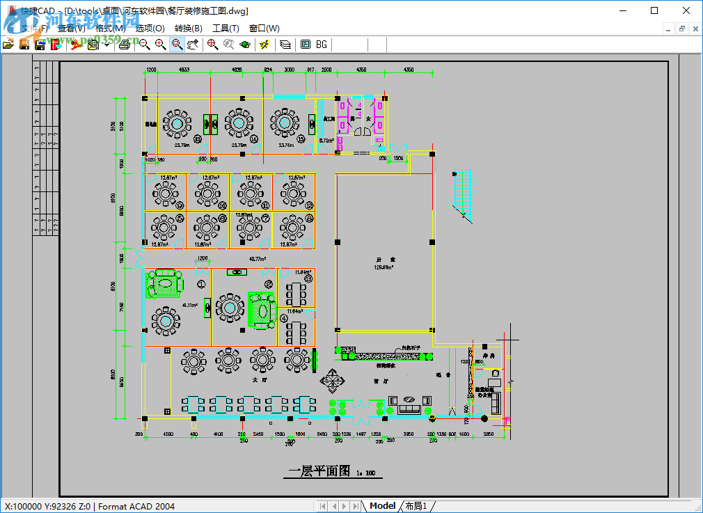Print the drawing using printer icon
The width and height of the screenshot is (703, 513).
click(125, 45)
